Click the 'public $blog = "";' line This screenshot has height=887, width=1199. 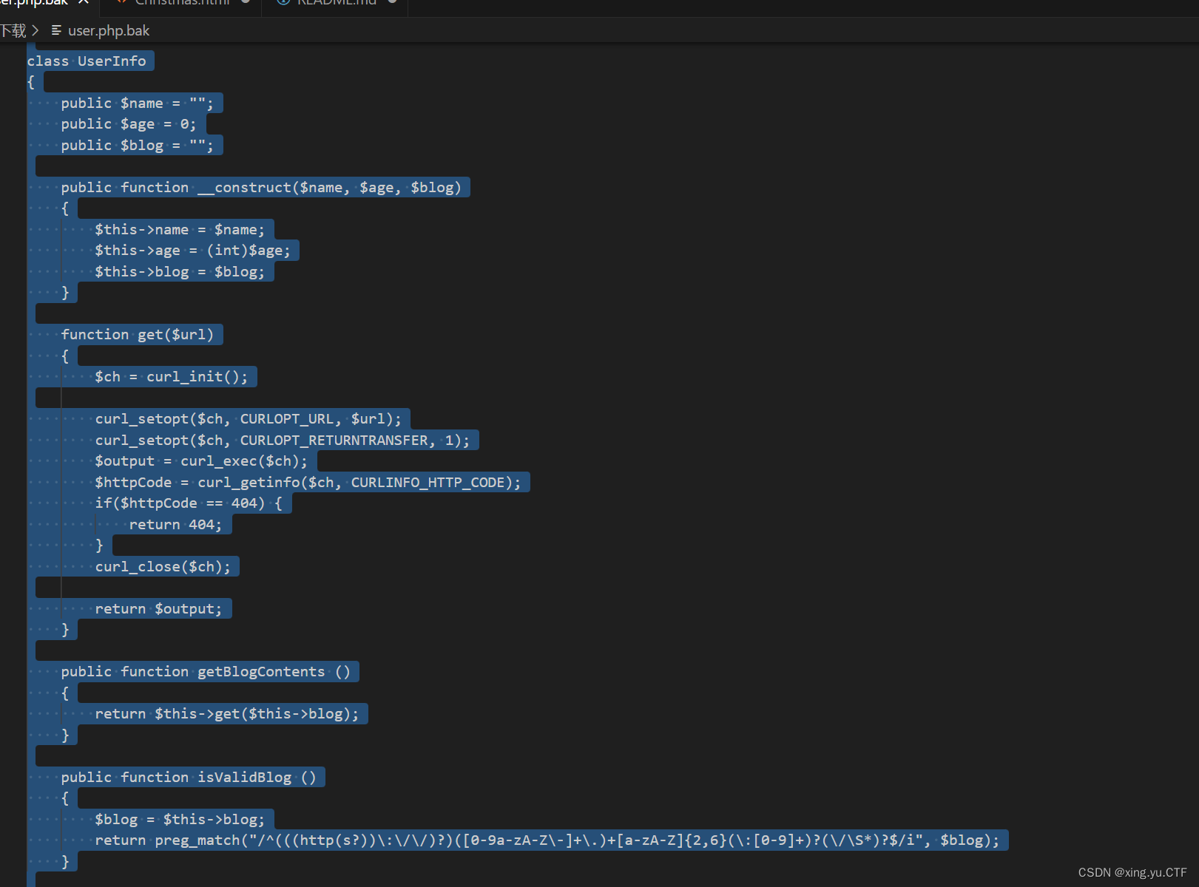tap(137, 146)
